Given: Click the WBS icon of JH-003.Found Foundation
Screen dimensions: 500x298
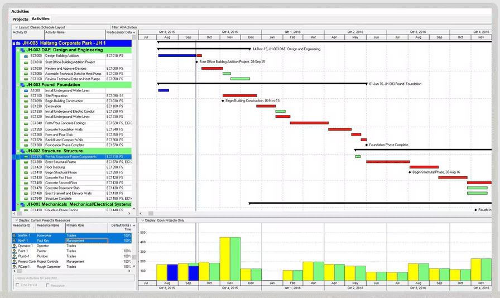Looking at the screenshot, I should click(23, 85).
